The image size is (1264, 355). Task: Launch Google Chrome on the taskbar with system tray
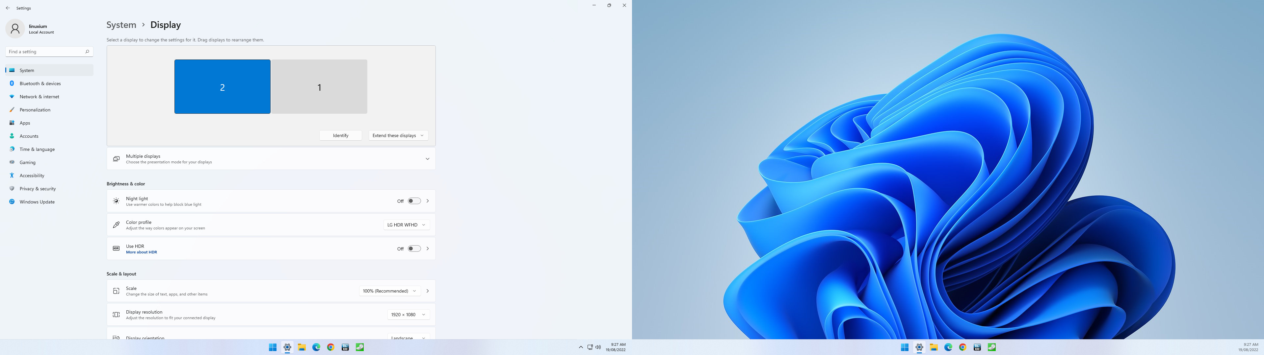tap(331, 347)
